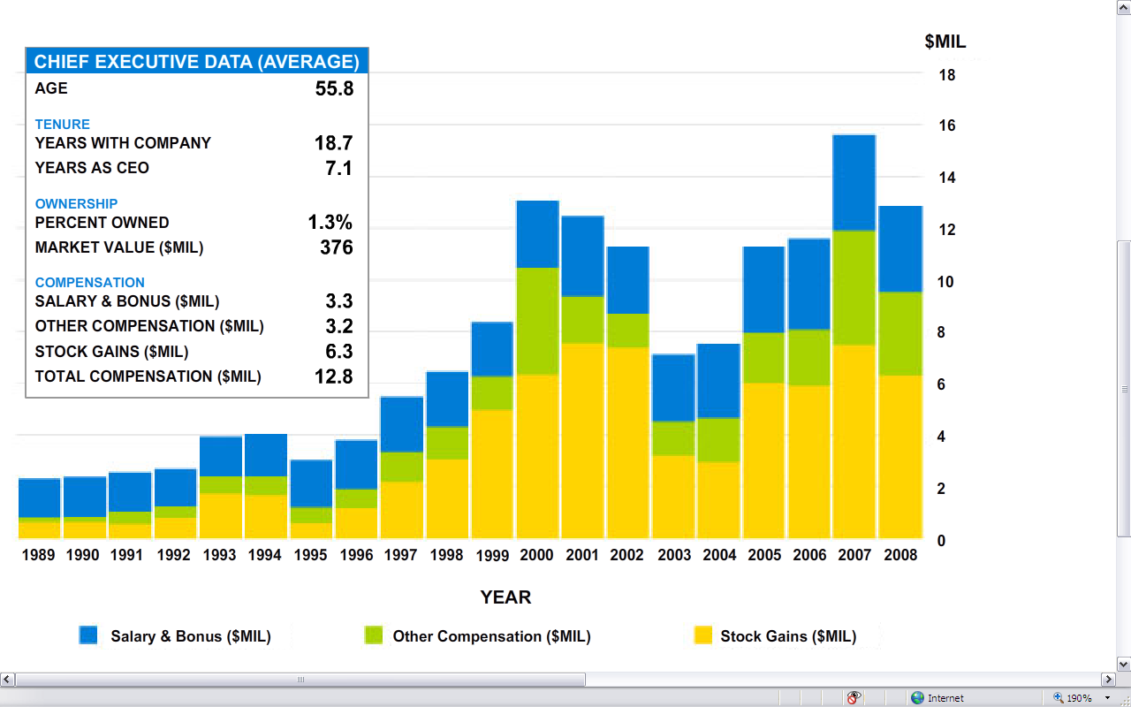Click the 2007 bar's blue salary segment

tap(854, 182)
